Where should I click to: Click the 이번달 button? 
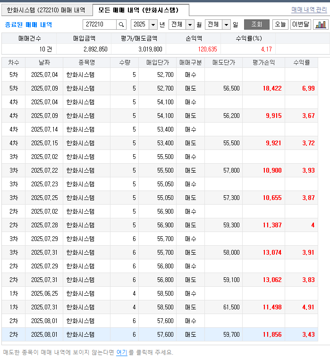click(x=301, y=25)
